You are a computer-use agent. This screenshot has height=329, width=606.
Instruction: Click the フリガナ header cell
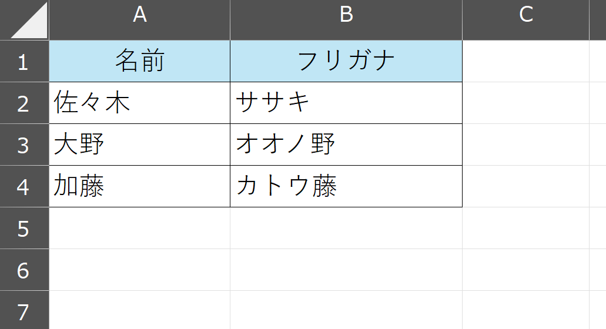coord(346,62)
